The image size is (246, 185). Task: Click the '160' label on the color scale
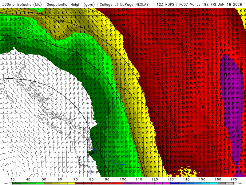[x=218, y=179]
